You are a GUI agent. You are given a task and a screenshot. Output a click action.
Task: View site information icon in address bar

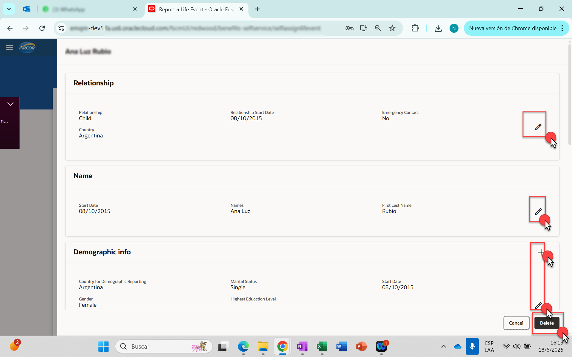[x=61, y=28]
